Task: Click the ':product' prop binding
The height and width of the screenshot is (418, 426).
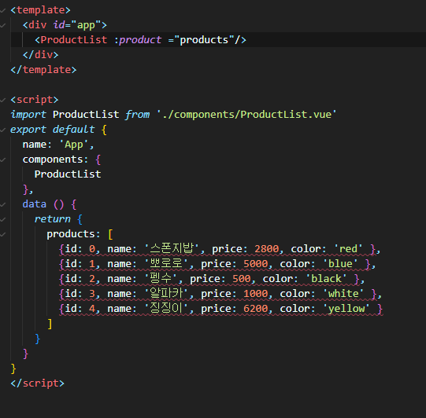Action: 138,40
